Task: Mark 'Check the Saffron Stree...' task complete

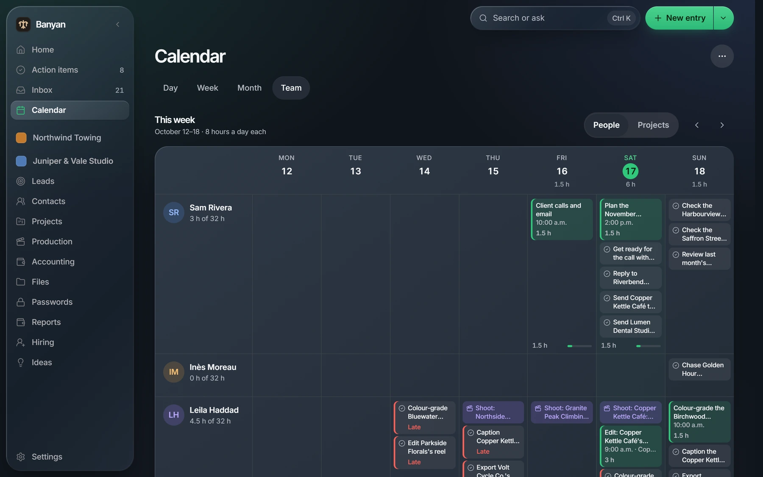Action: [676, 230]
